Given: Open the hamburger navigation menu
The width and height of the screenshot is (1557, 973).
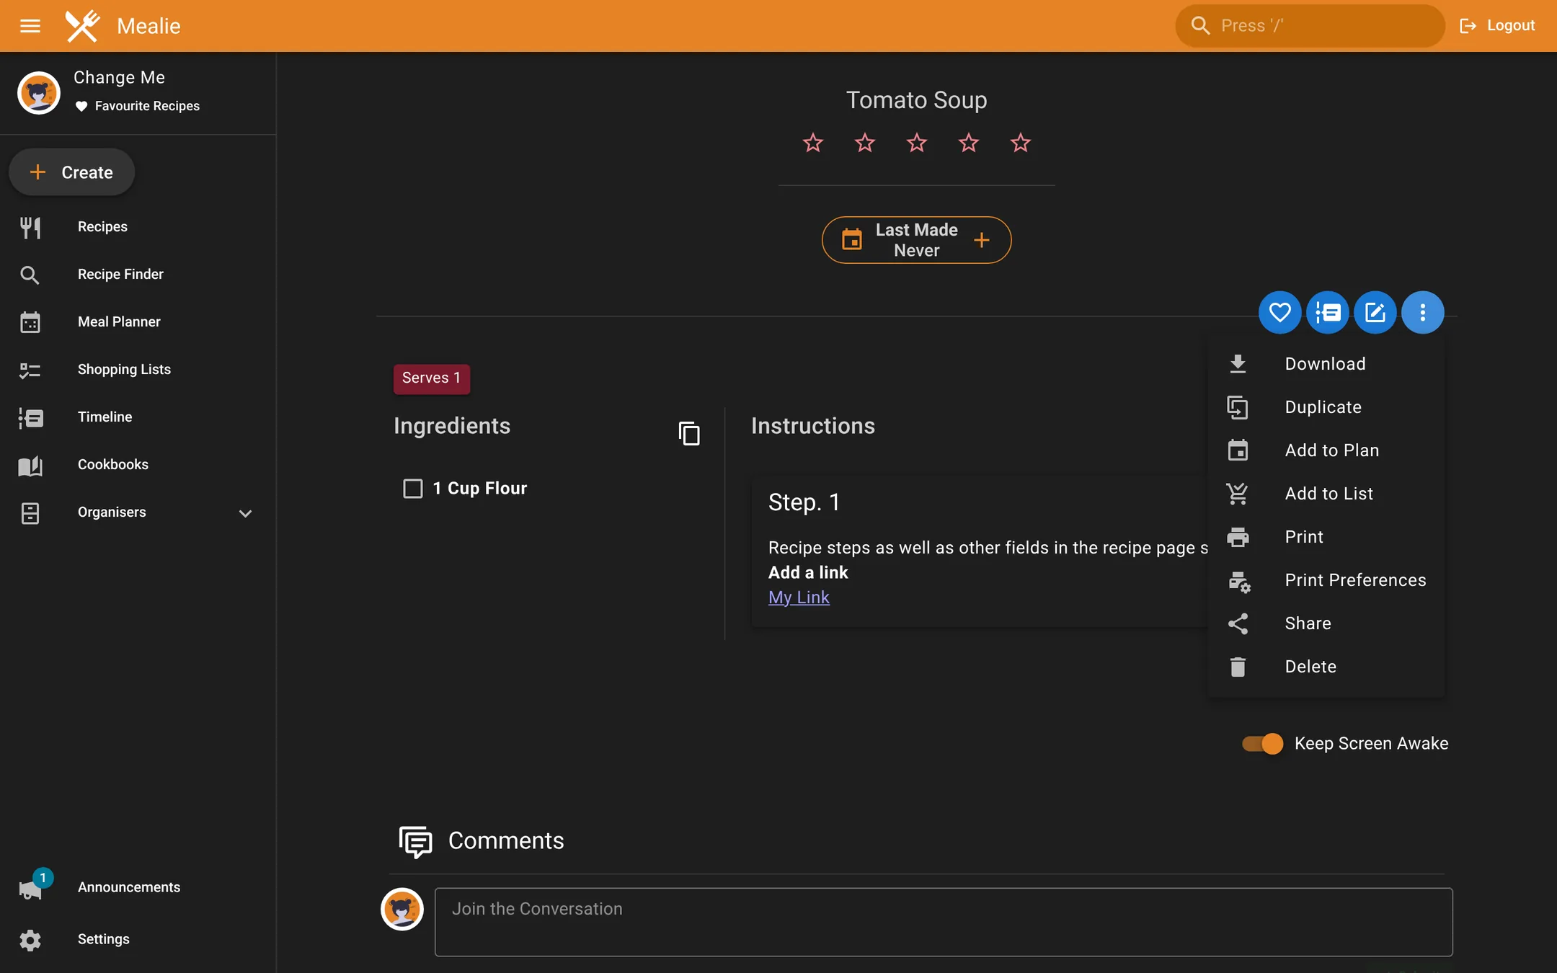Looking at the screenshot, I should (30, 26).
